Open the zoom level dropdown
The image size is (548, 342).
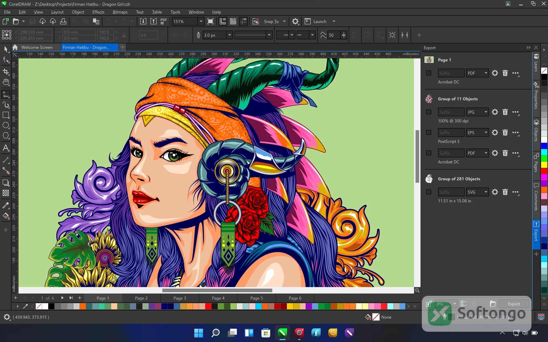pos(201,21)
